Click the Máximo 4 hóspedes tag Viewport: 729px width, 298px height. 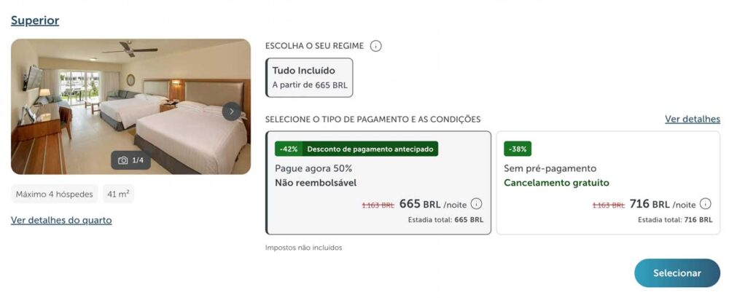pos(55,194)
